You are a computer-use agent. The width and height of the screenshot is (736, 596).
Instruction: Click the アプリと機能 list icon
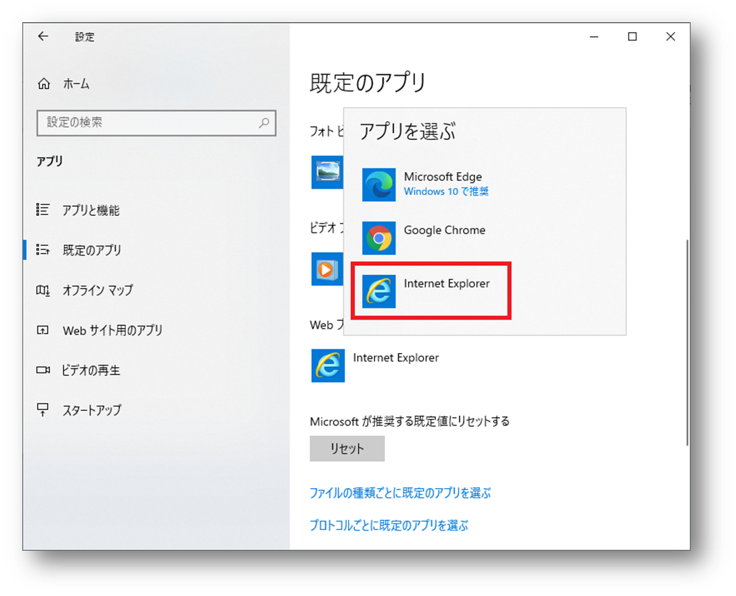coord(42,210)
